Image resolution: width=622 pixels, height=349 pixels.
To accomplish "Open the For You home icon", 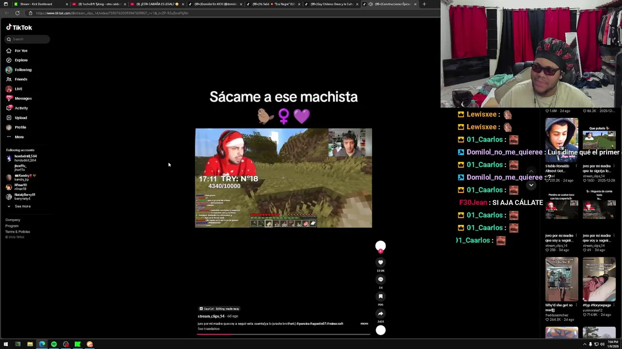I will click(9, 50).
